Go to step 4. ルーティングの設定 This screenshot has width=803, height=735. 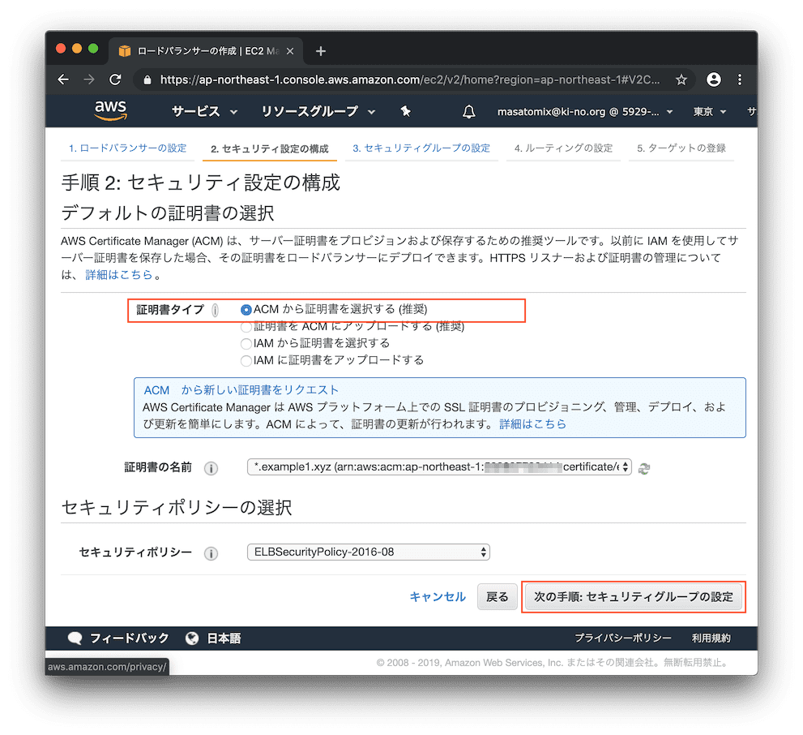click(x=563, y=148)
